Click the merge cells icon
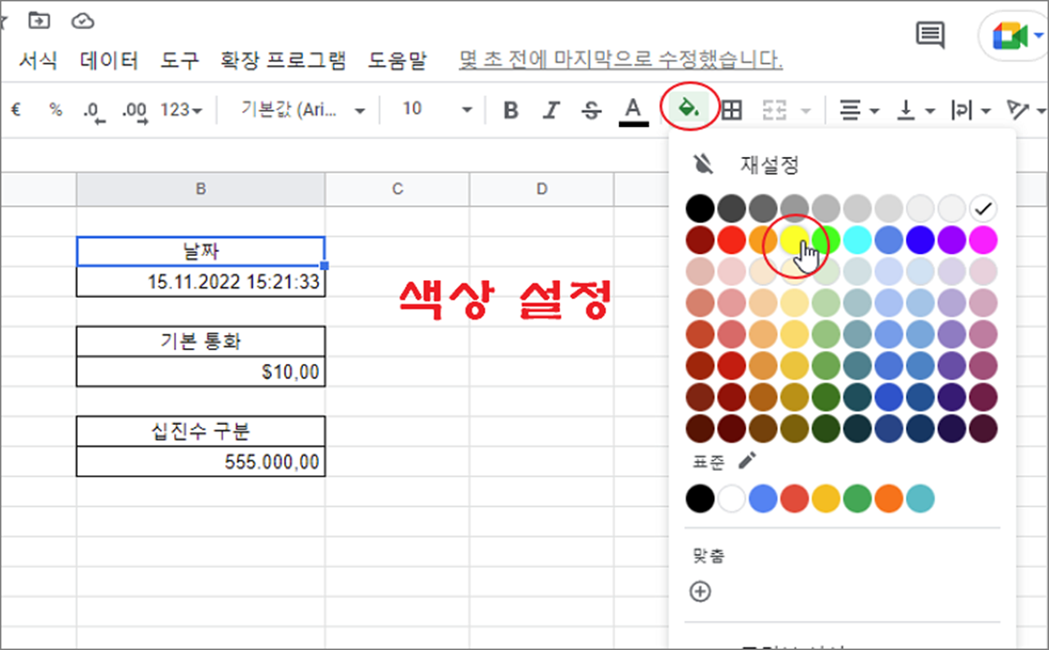 coord(774,109)
